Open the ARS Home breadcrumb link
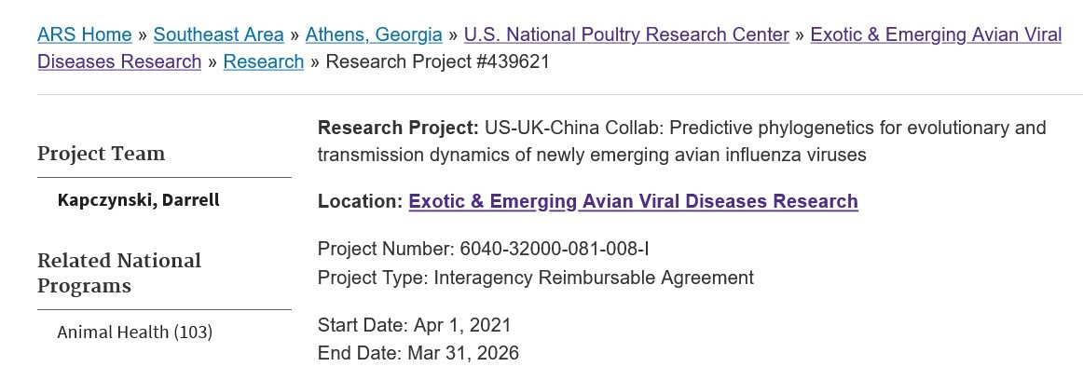This screenshot has width=1083, height=380. (x=84, y=34)
